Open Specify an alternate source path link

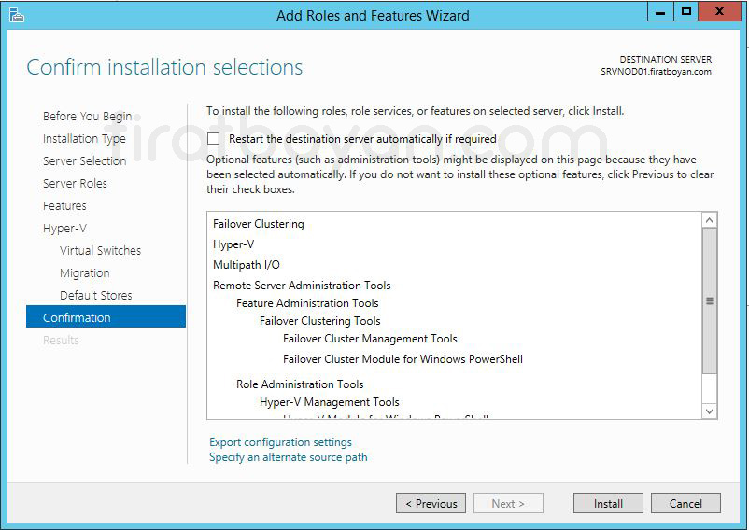click(x=289, y=457)
